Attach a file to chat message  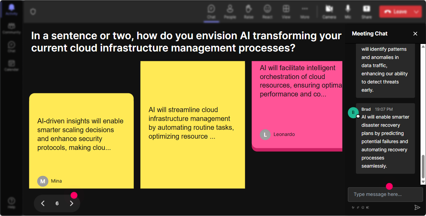pyautogui.click(x=358, y=207)
